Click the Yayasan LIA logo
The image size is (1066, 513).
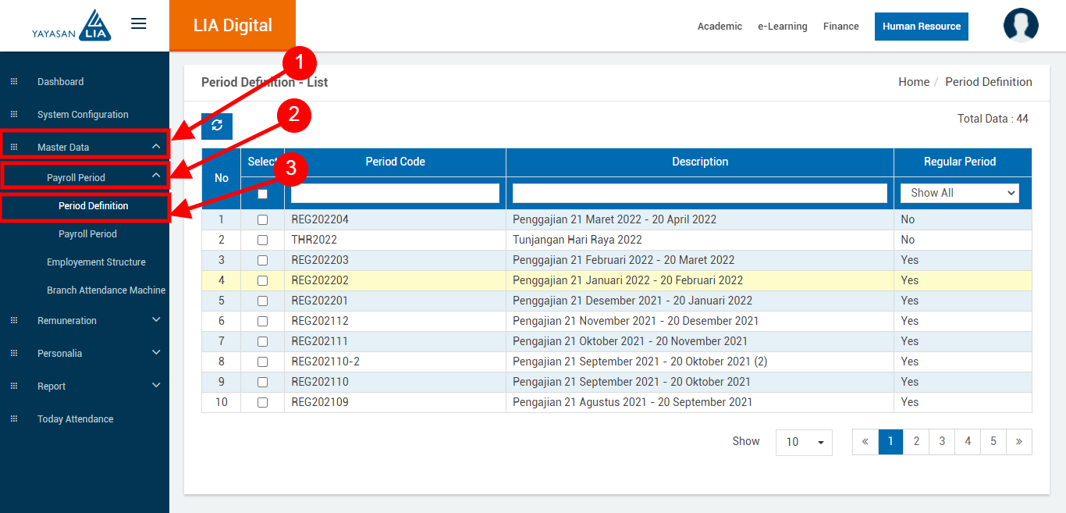(x=72, y=26)
